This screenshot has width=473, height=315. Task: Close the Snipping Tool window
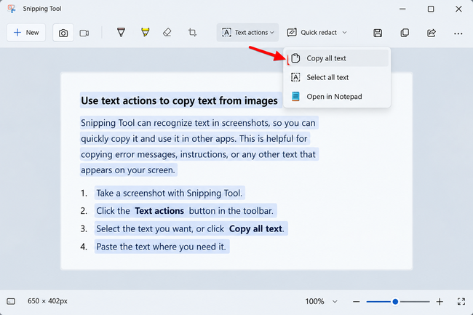pos(458,9)
